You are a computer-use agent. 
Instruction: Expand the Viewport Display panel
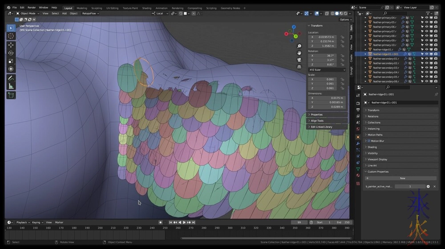pos(377,159)
